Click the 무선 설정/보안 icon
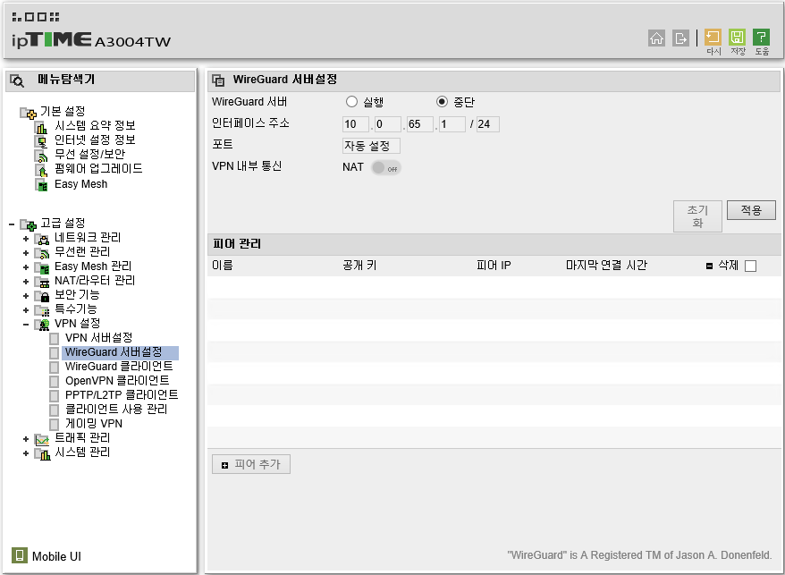This screenshot has height=575, width=785. (41, 156)
